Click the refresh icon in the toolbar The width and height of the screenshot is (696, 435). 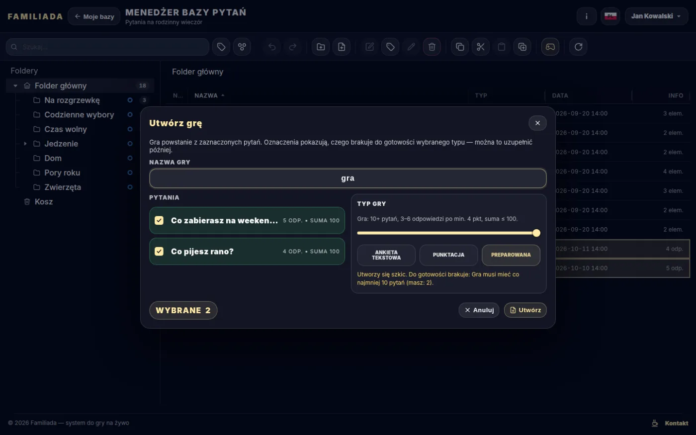click(x=578, y=47)
